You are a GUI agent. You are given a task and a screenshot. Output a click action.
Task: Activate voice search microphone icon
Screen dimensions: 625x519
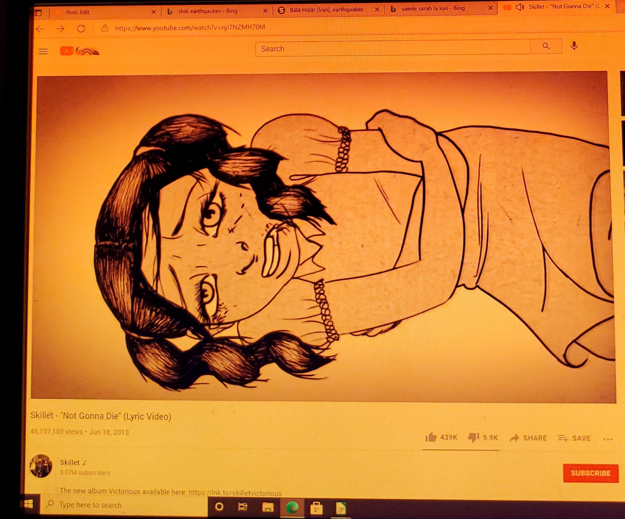click(574, 46)
